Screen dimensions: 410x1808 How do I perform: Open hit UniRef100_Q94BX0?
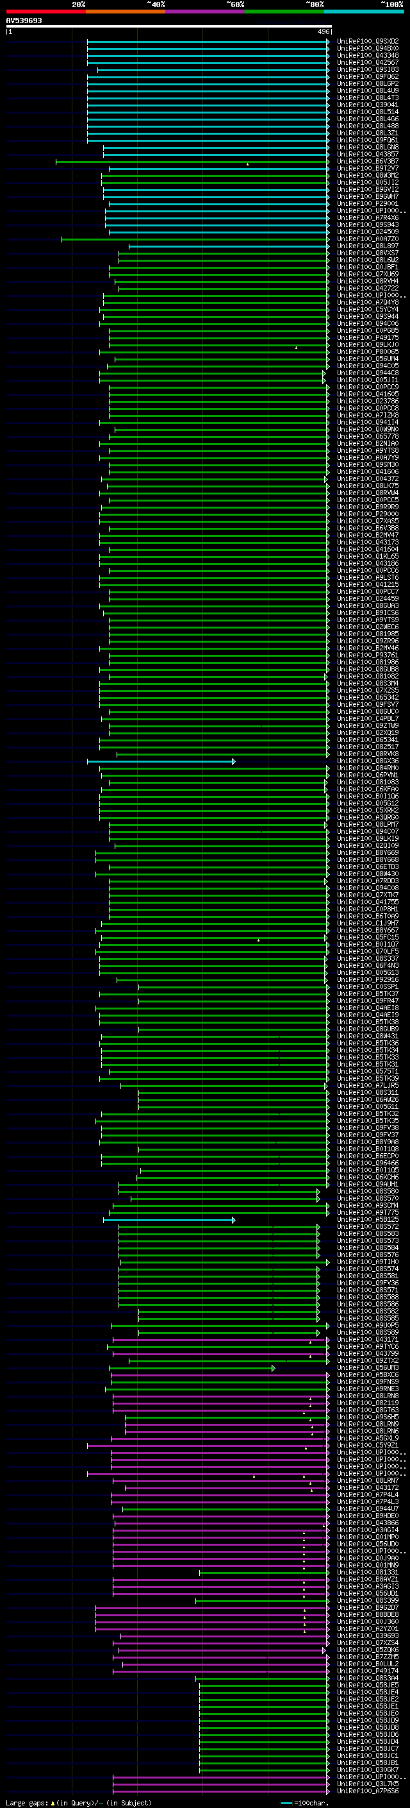pos(368,49)
